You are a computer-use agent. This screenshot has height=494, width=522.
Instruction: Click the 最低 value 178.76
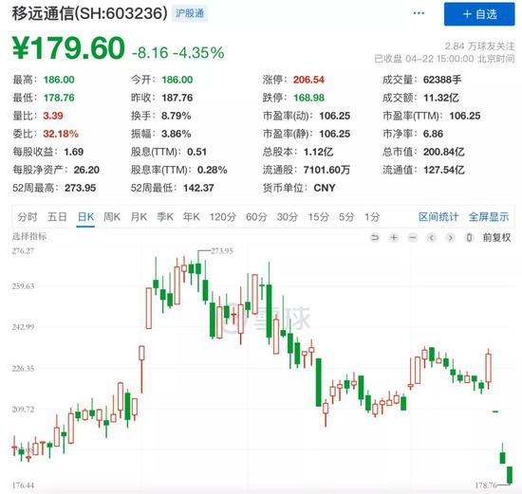[59, 98]
